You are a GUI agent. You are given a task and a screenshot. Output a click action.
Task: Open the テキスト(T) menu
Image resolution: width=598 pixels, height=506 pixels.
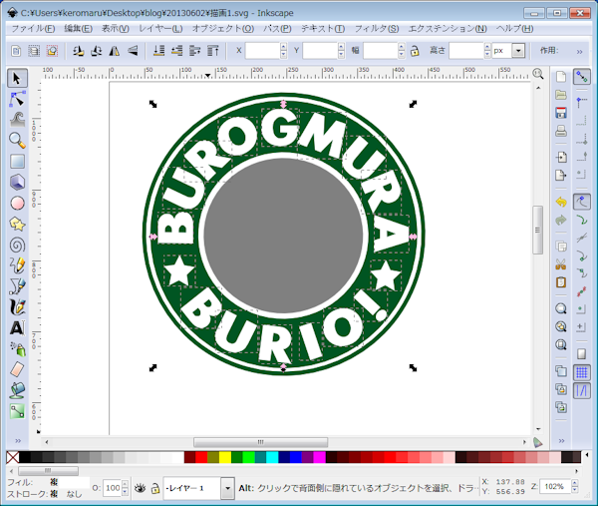pyautogui.click(x=323, y=29)
